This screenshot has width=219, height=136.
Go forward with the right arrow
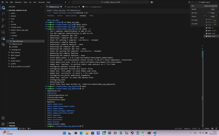point(69,2)
